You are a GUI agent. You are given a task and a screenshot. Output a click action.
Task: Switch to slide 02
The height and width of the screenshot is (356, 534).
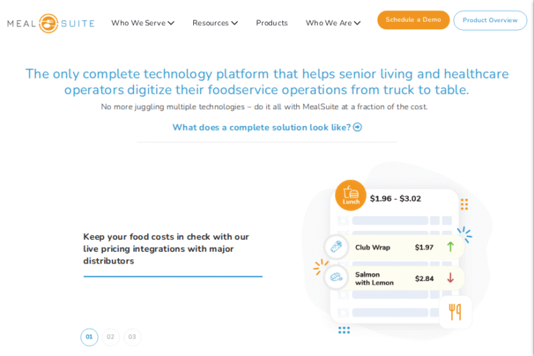[x=111, y=337]
